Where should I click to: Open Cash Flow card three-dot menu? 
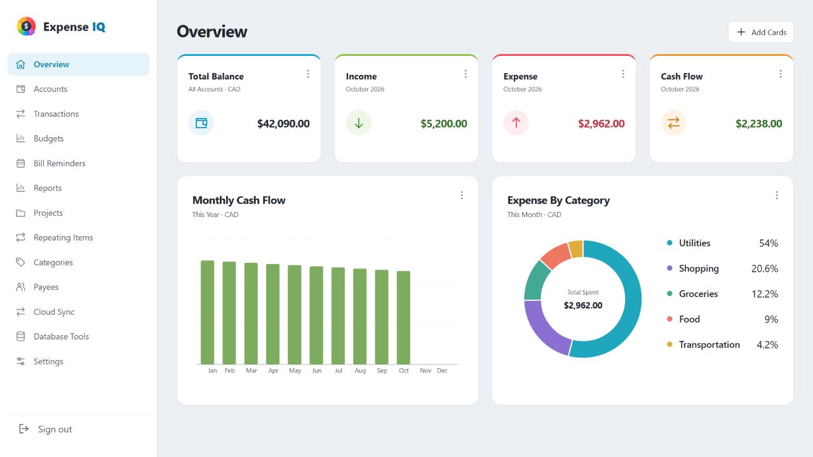[781, 74]
